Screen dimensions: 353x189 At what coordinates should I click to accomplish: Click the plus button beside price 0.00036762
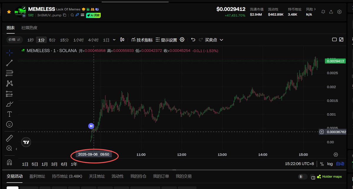(322, 132)
